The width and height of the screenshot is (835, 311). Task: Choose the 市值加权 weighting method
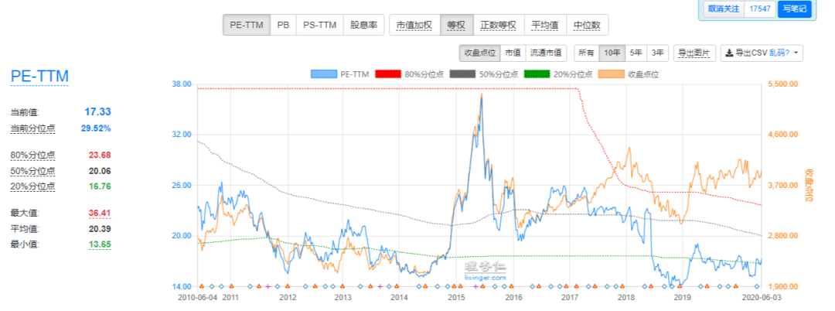414,25
